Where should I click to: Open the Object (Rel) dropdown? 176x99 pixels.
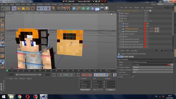click(x=85, y=90)
